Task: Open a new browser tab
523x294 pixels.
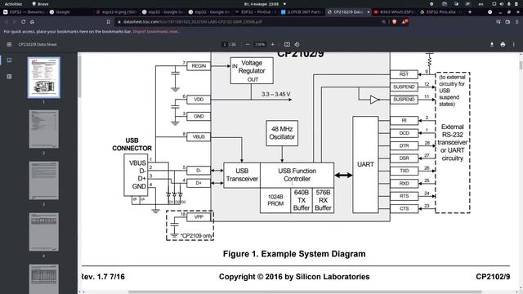Action: 470,12
